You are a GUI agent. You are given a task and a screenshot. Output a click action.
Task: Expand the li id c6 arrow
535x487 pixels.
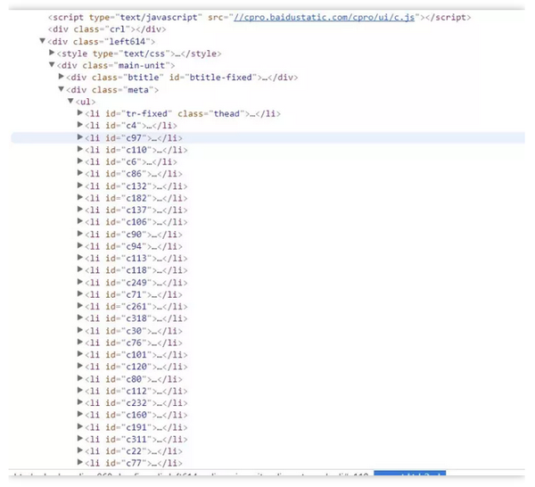(80, 161)
